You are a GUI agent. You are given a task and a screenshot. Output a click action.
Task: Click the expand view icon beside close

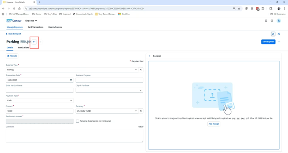[x=273, y=34]
